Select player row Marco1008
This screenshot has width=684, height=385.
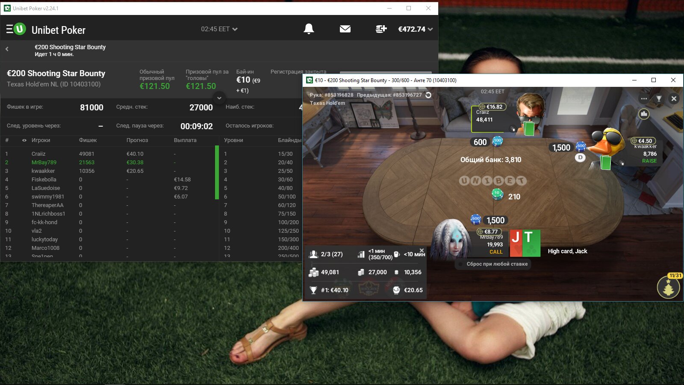click(x=109, y=248)
